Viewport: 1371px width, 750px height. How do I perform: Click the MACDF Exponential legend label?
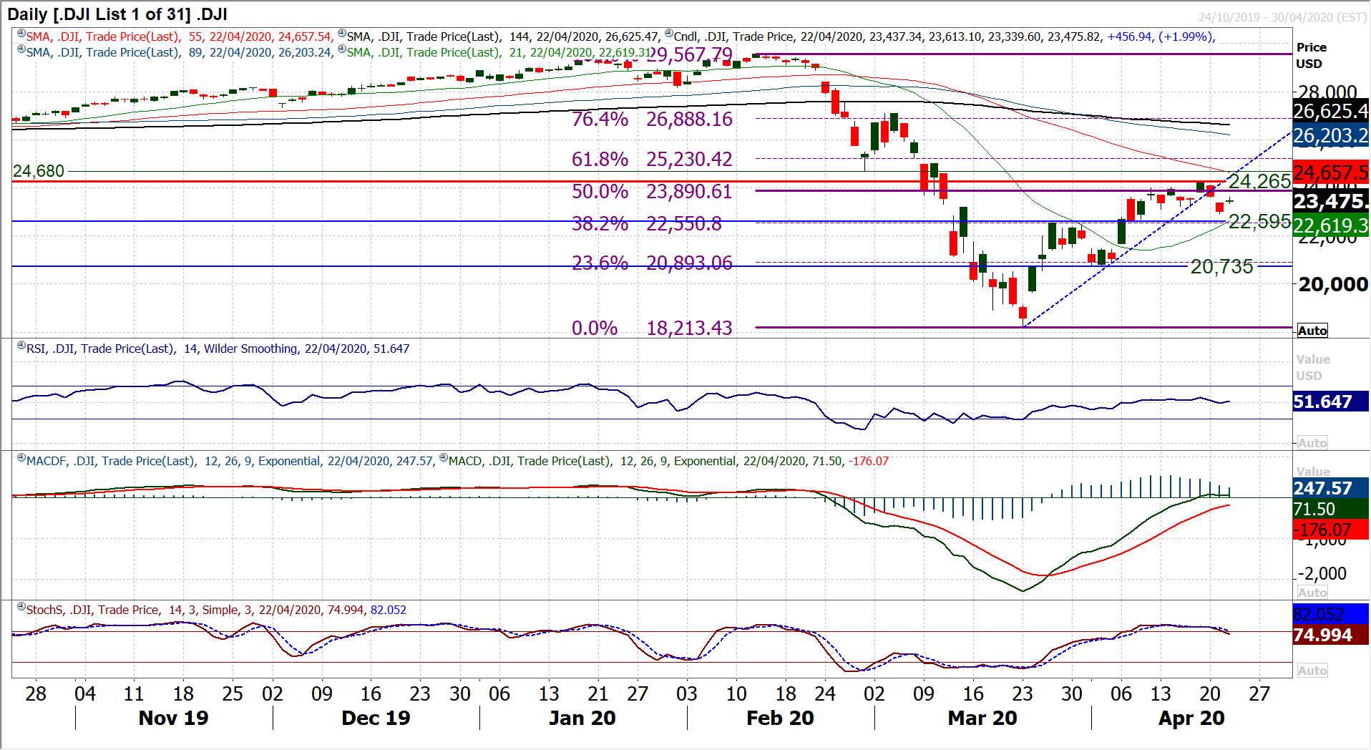click(230, 461)
